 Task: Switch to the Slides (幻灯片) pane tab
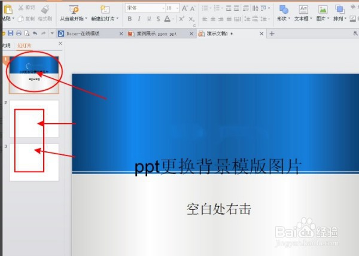25,45
